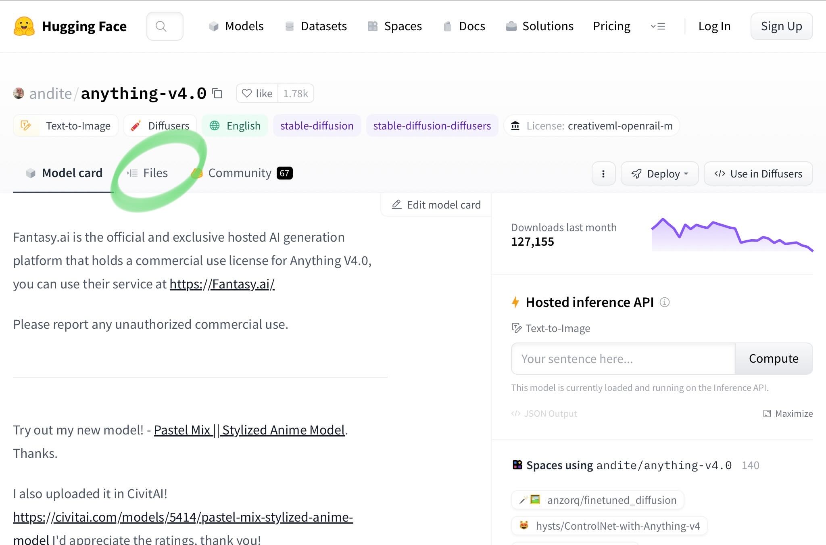Open the Fantasy.ai hyperlink

click(222, 284)
